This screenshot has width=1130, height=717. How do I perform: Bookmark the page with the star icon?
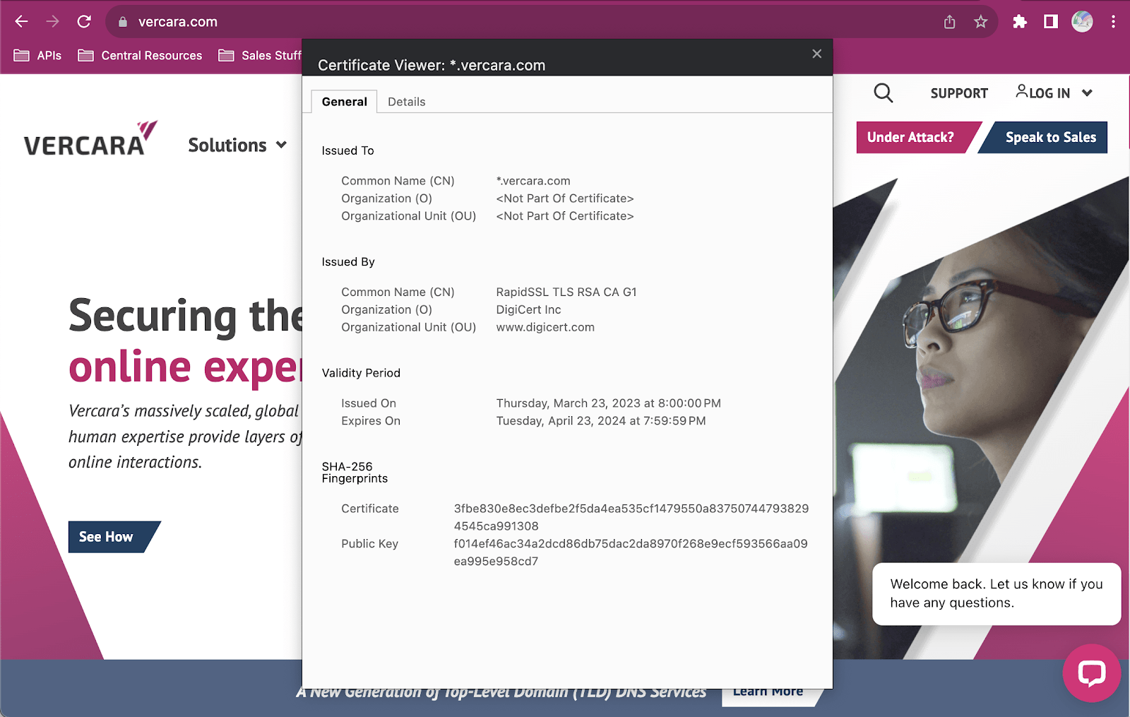981,22
